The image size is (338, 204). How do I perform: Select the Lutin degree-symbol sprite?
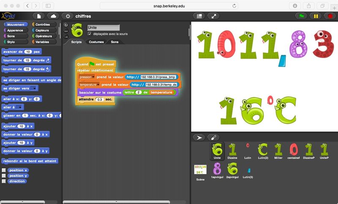pos(248,151)
